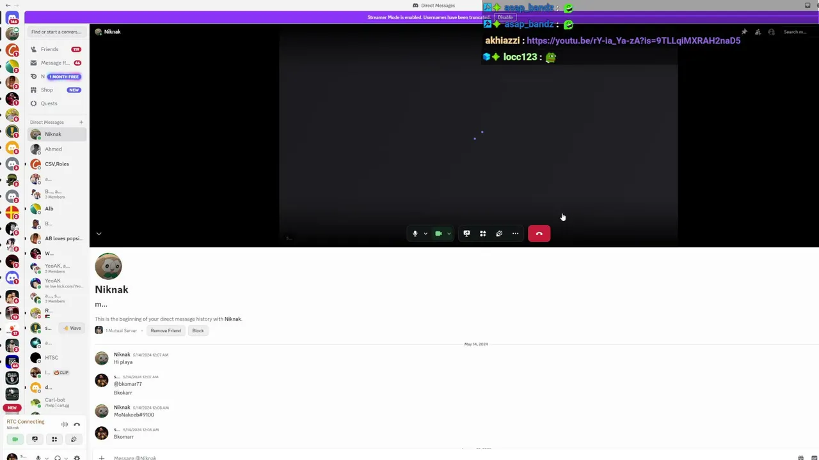
Task: Disable Streamer Mode in the banner
Action: click(505, 17)
